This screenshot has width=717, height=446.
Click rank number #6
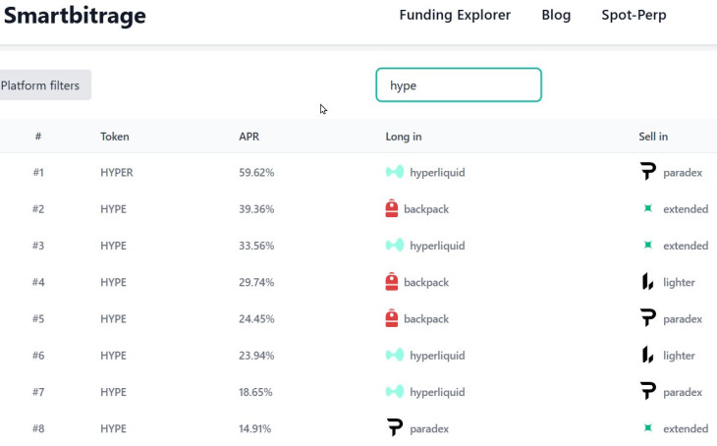click(x=38, y=356)
